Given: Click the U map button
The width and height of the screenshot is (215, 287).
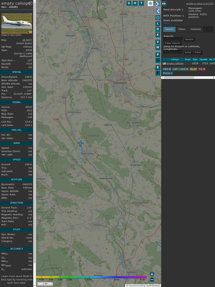Looking at the screenshot, I should 129,3.
